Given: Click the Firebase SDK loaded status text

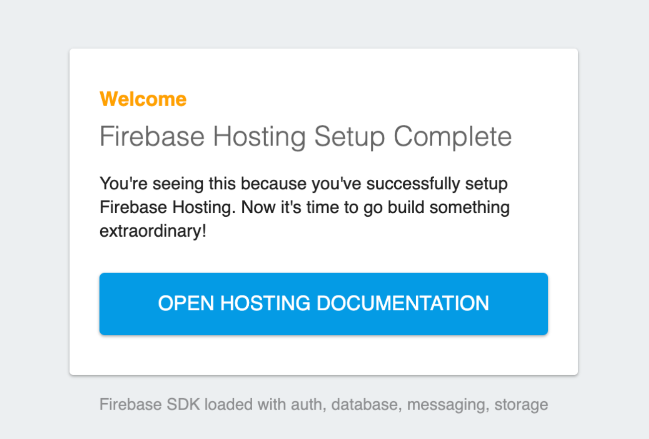Looking at the screenshot, I should click(324, 404).
